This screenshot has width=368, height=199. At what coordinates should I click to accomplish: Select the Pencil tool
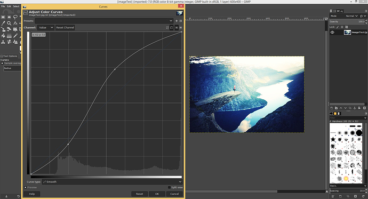(15, 35)
